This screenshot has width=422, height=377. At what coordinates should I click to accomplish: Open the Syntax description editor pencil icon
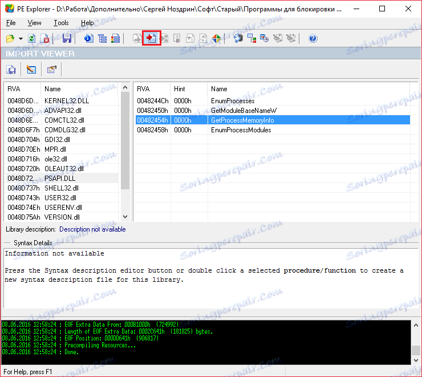click(x=31, y=70)
